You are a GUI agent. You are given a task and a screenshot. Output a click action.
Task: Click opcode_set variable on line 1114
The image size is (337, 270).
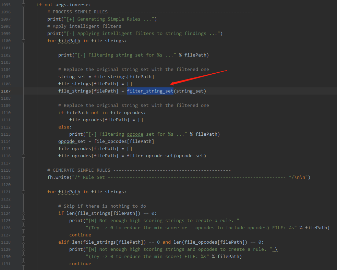72,141
